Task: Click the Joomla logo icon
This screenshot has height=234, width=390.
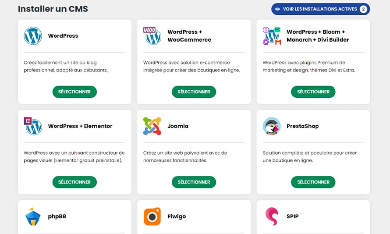Action: [152, 126]
